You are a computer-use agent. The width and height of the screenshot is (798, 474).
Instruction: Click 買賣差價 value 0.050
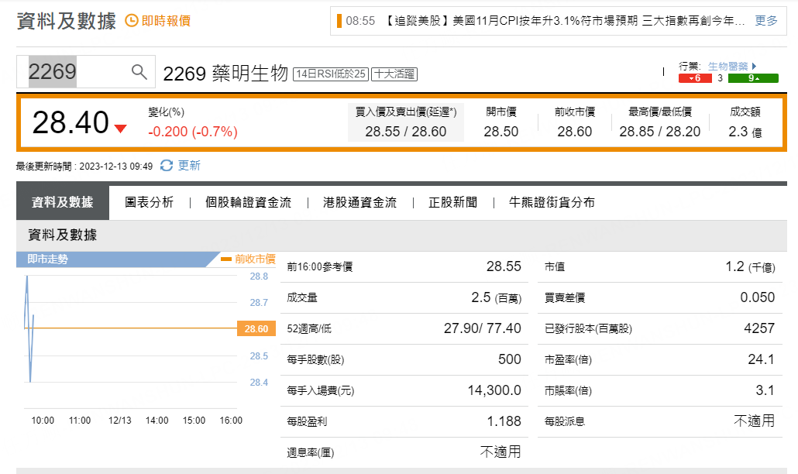[x=757, y=297]
